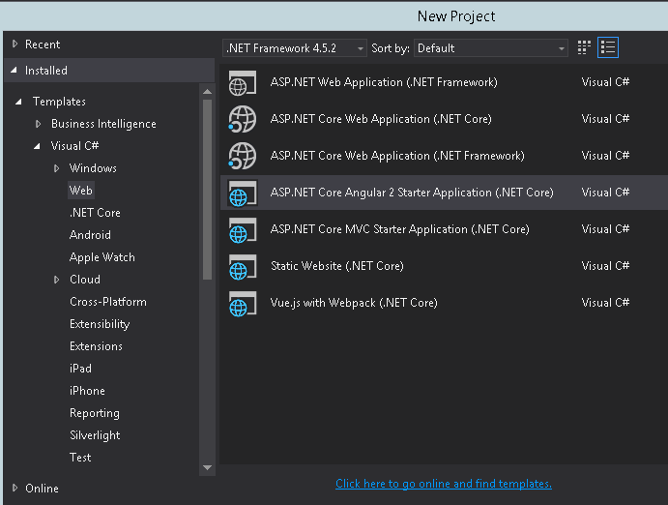The image size is (668, 505).
Task: Expand the Windows node arrow
Action: point(57,168)
